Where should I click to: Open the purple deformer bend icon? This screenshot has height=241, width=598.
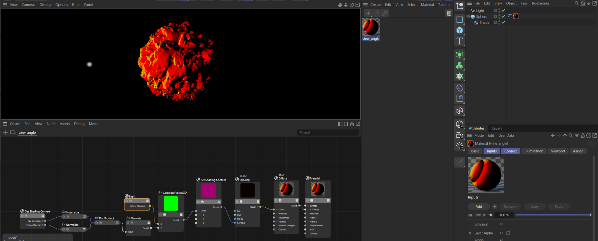(x=460, y=88)
